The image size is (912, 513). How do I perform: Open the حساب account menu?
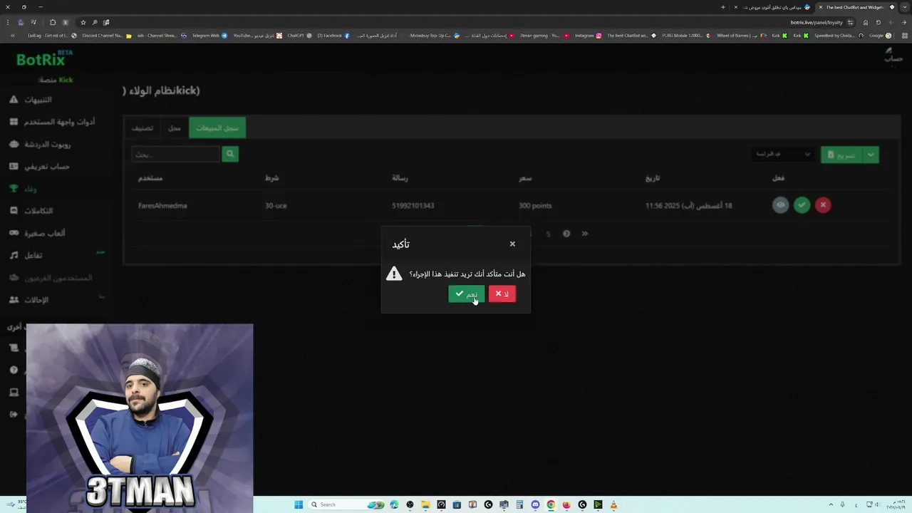[892, 55]
